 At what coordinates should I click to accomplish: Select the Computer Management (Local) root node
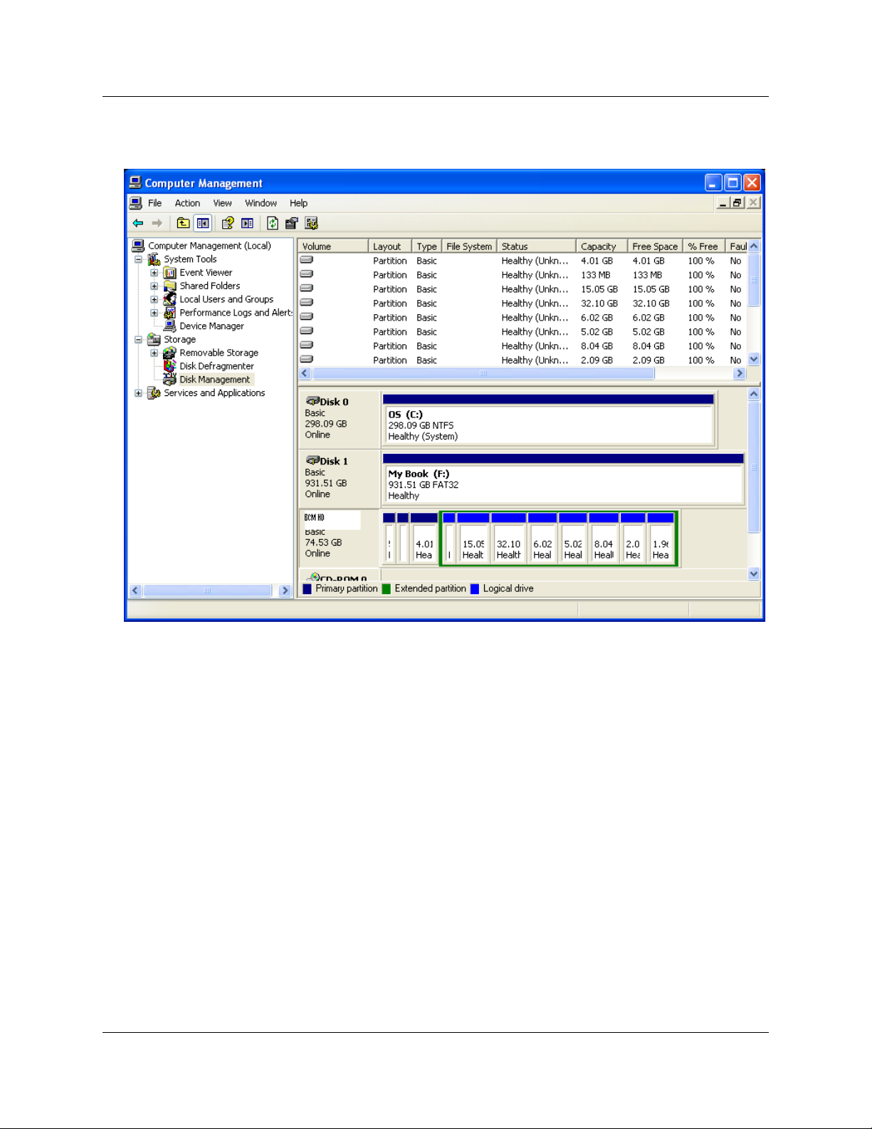click(x=209, y=246)
